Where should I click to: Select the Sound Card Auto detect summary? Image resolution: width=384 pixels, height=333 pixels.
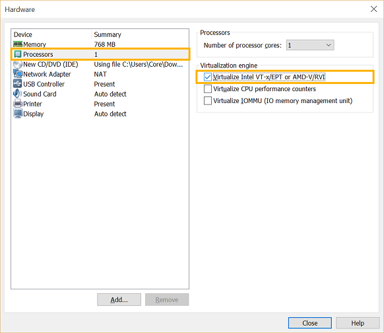point(110,94)
